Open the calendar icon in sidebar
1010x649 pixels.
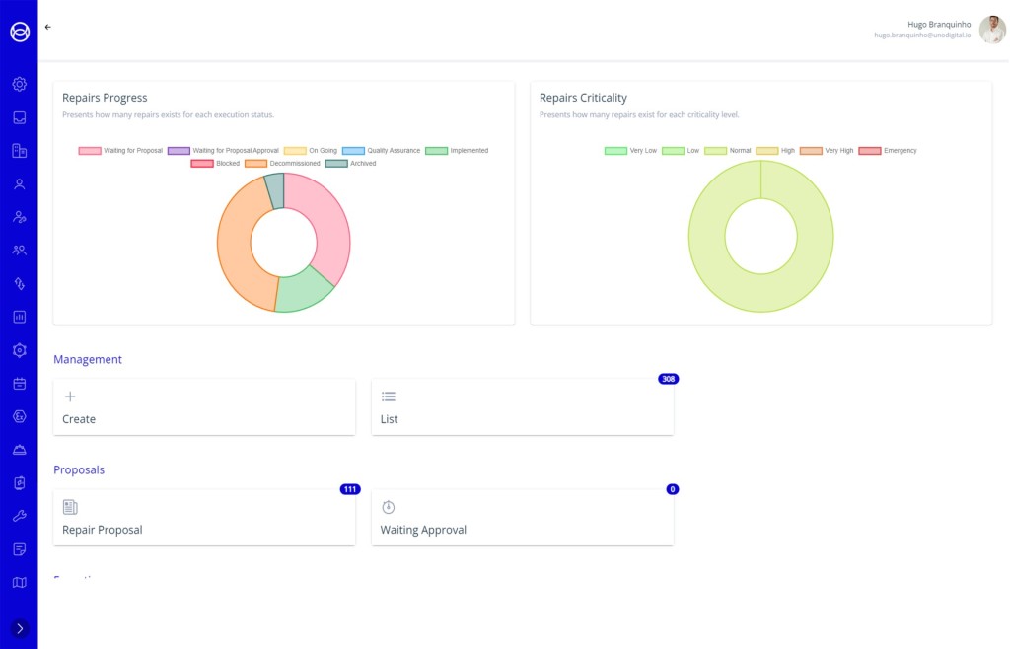pyautogui.click(x=19, y=383)
